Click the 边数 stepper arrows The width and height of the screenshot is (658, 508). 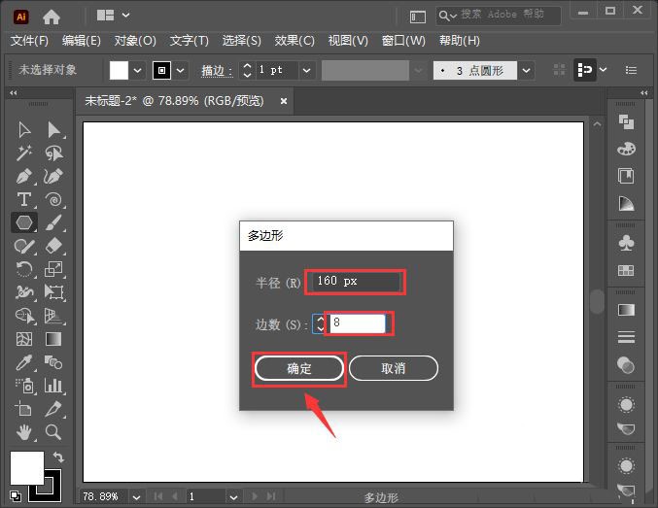pyautogui.click(x=320, y=323)
